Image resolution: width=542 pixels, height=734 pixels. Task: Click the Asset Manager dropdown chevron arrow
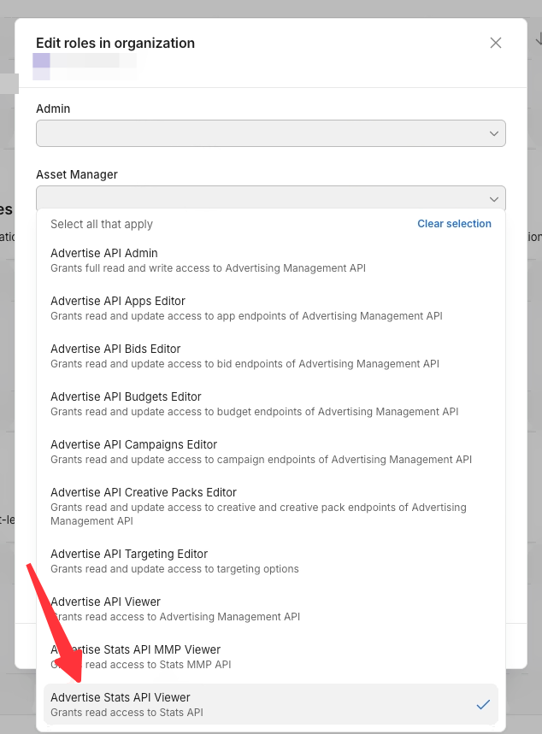click(494, 199)
